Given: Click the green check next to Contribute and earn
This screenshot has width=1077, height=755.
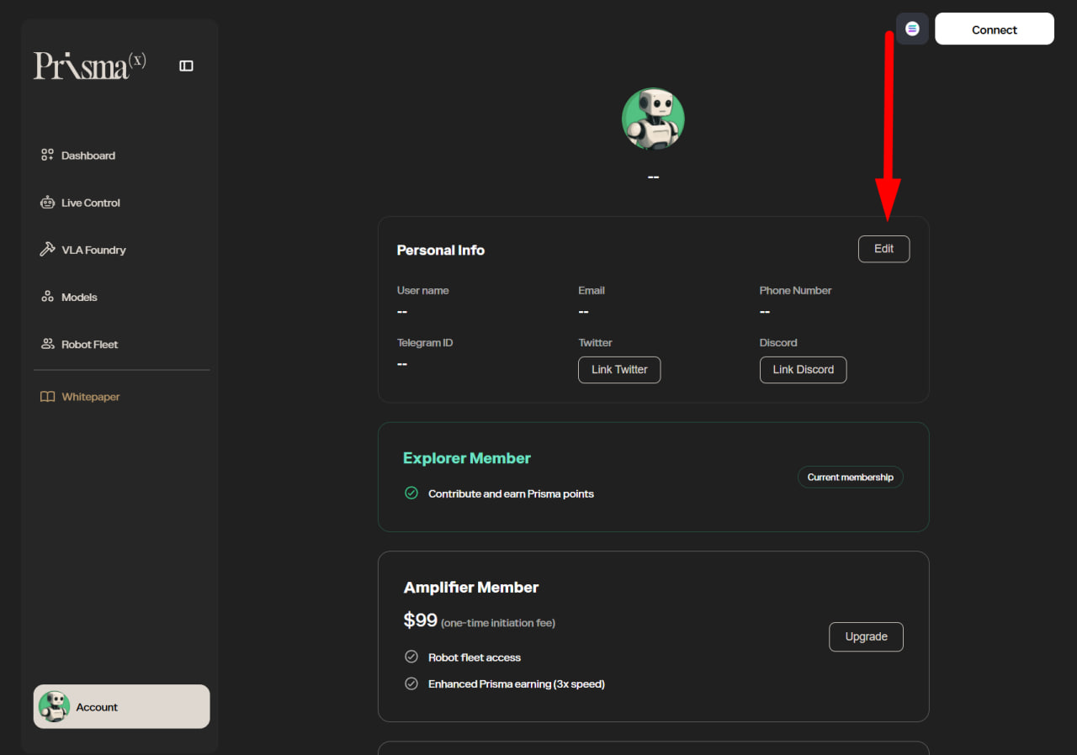Looking at the screenshot, I should tap(411, 494).
